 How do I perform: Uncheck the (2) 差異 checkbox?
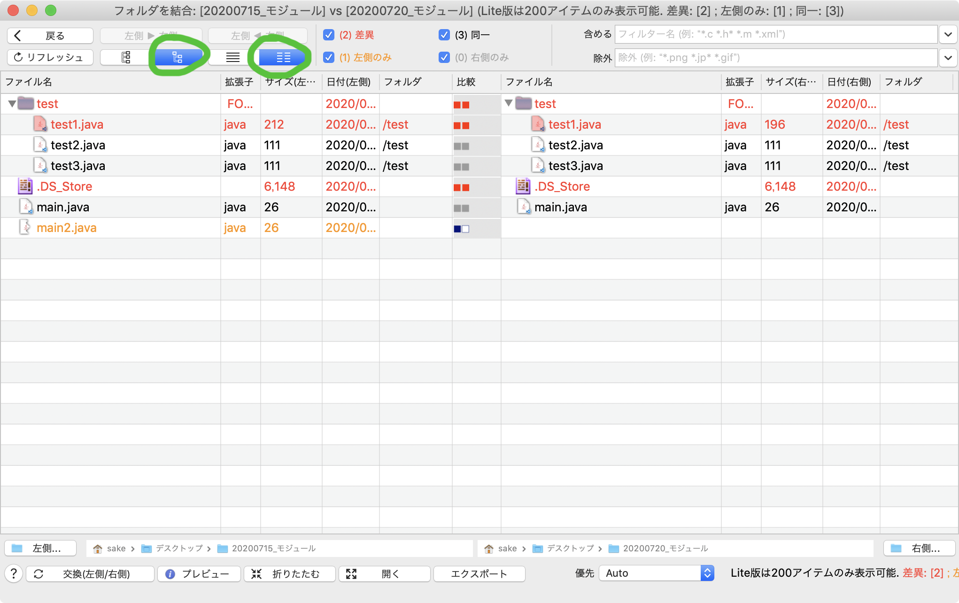tap(329, 35)
